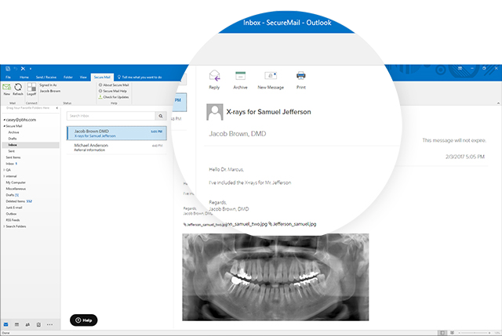The image size is (502, 336).
Task: Click the sender avatar beside the subject
Action: pyautogui.click(x=214, y=112)
